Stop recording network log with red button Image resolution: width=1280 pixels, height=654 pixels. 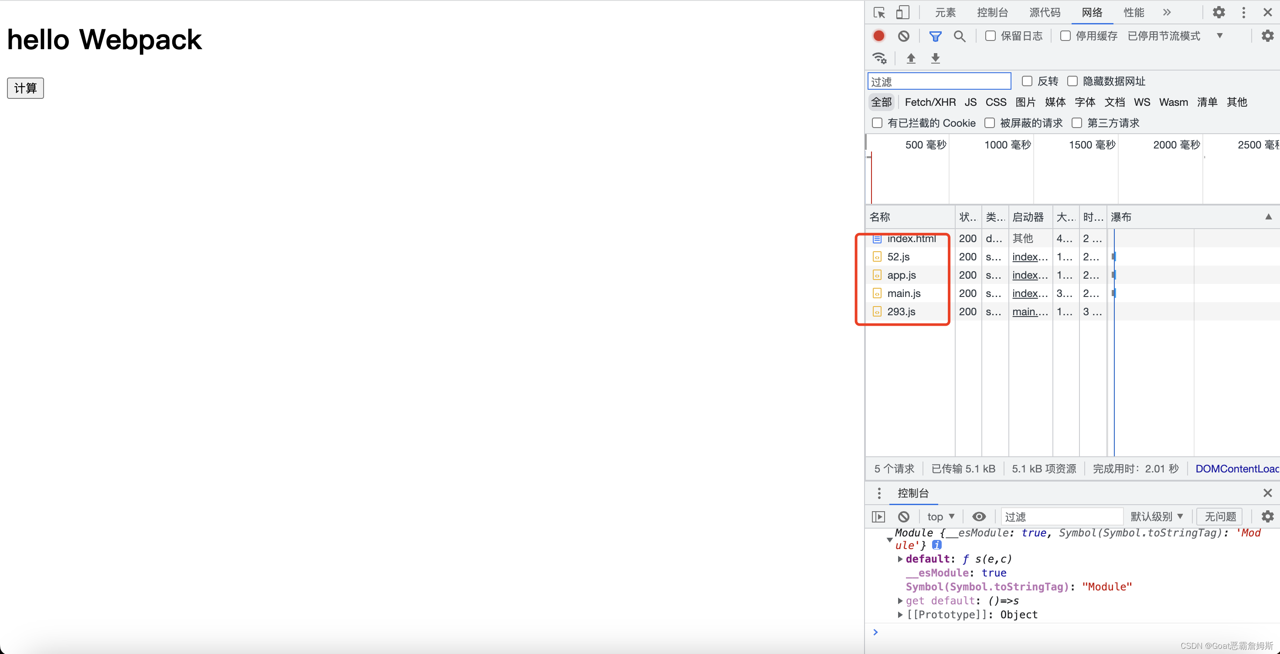tap(878, 36)
